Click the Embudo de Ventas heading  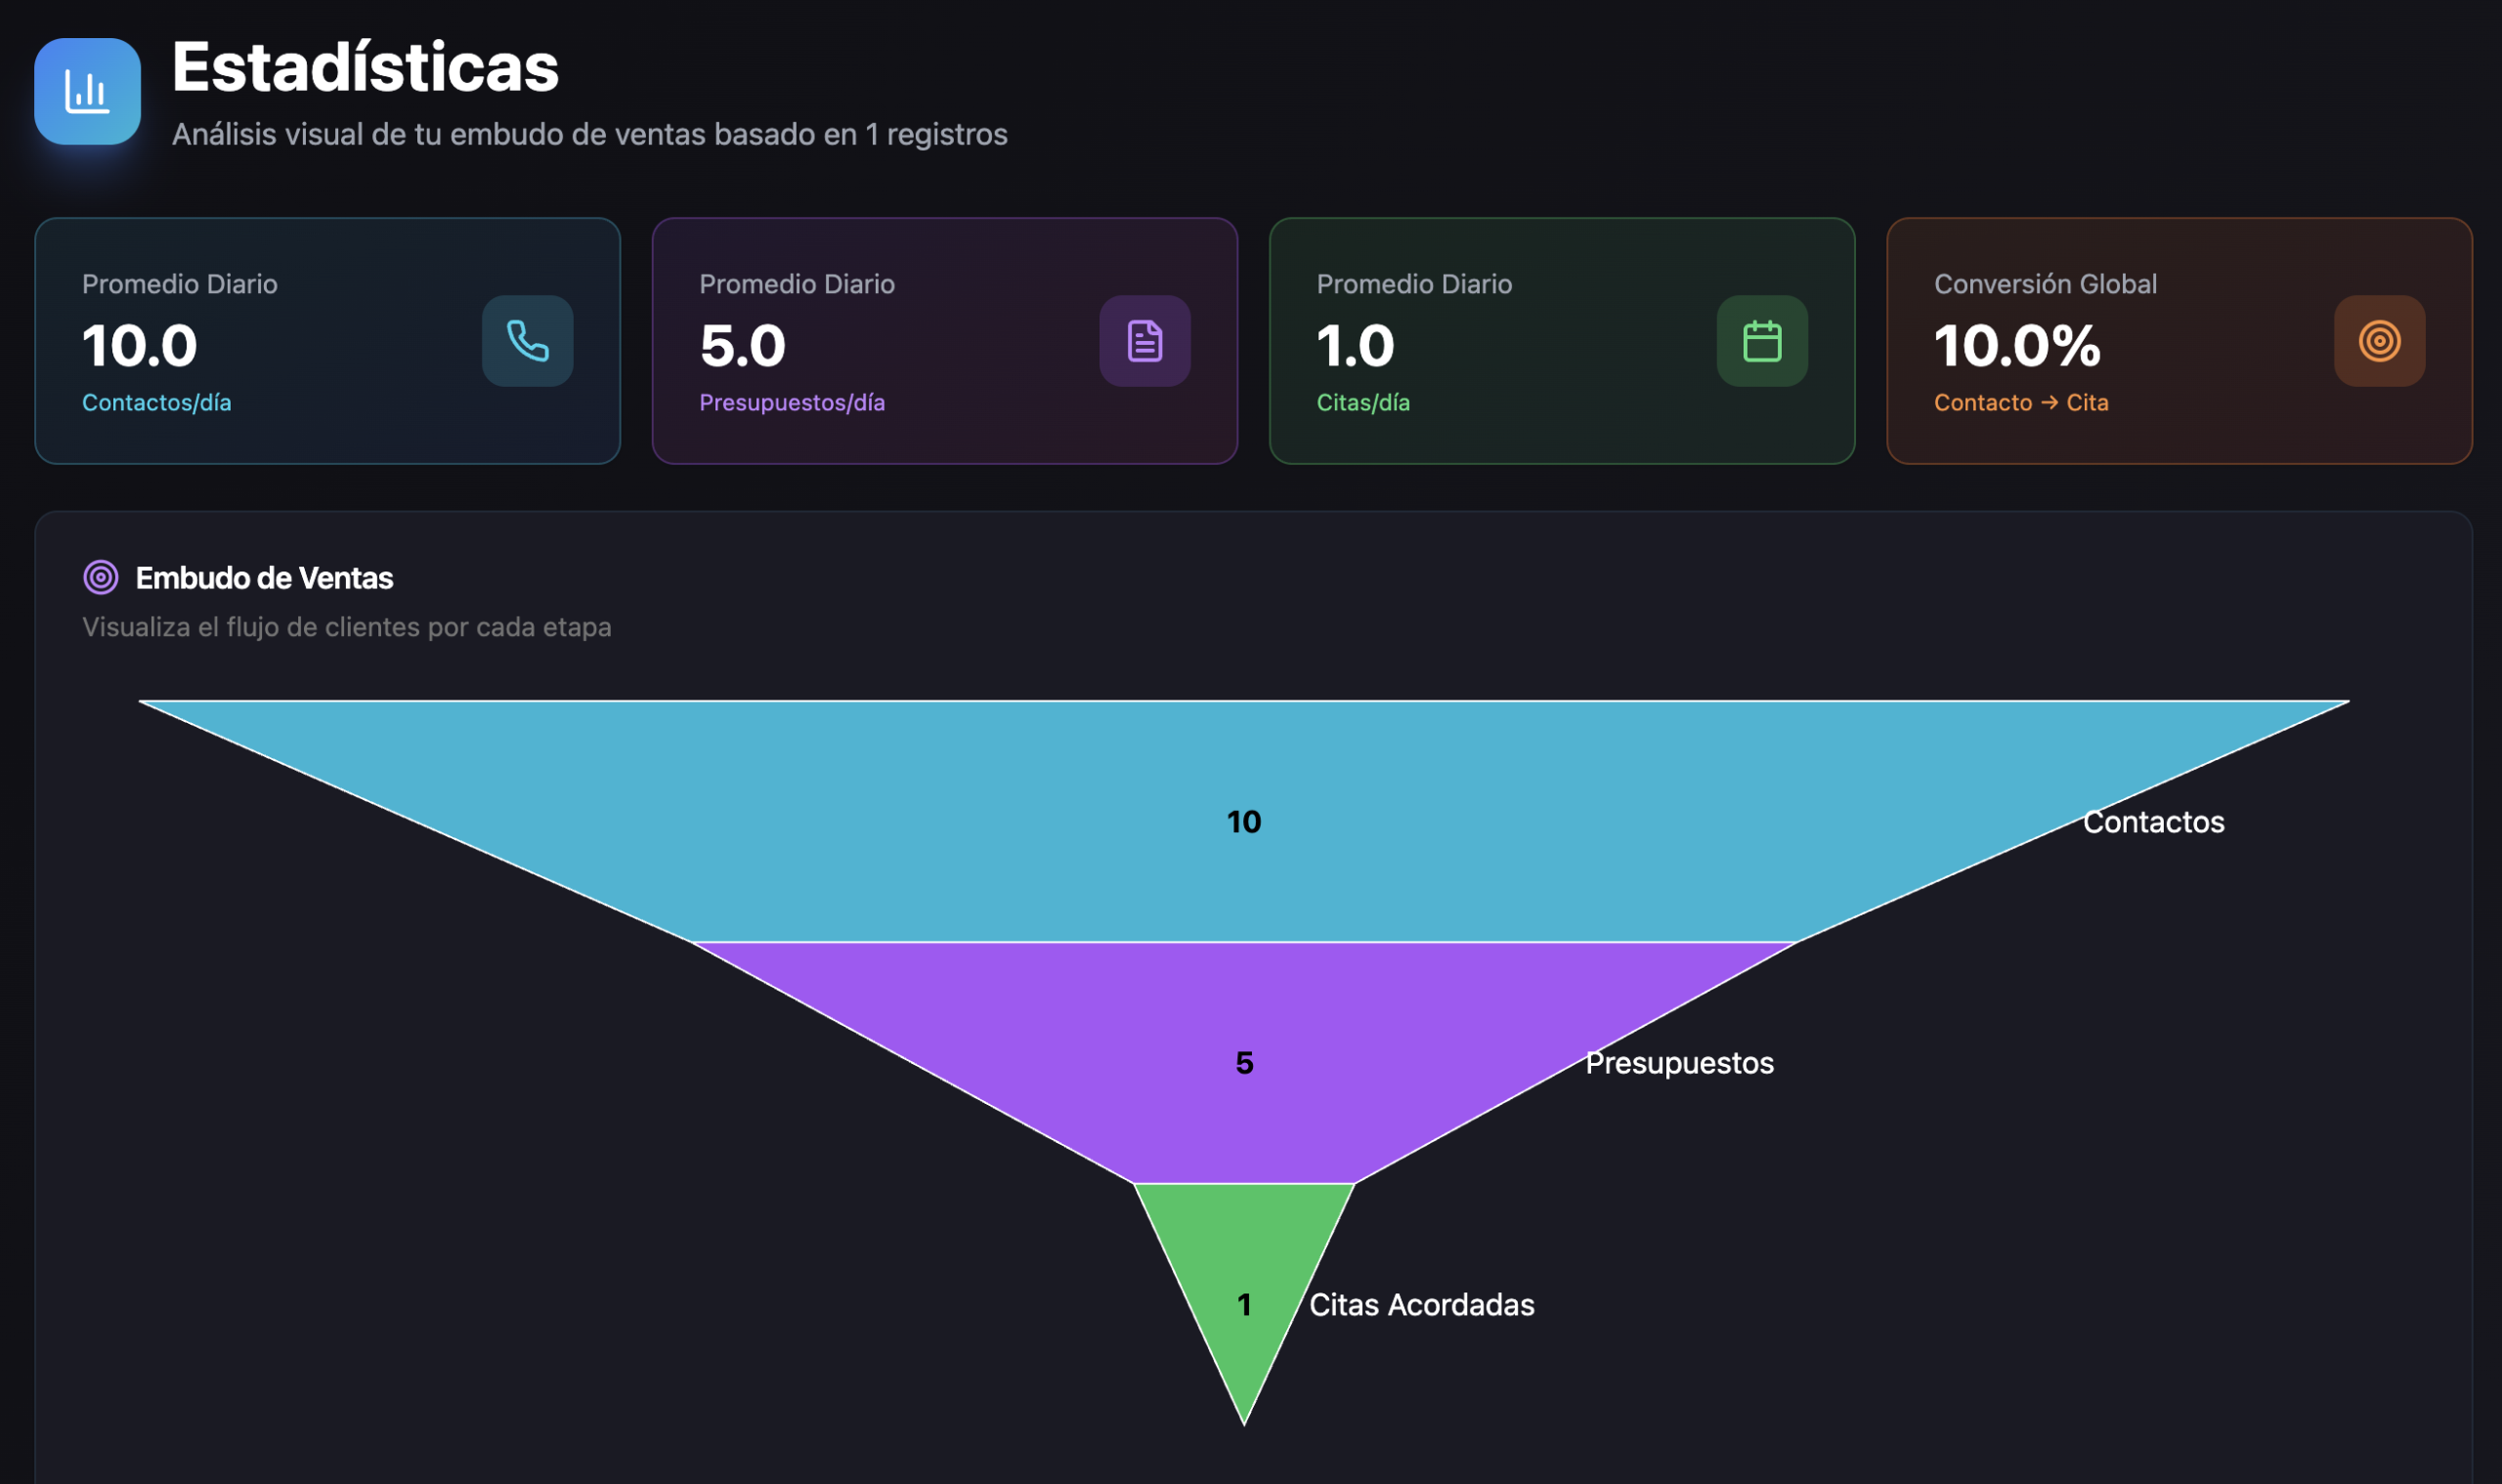pyautogui.click(x=264, y=578)
